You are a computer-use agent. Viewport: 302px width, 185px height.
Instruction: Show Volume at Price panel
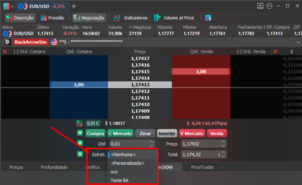coord(174,18)
